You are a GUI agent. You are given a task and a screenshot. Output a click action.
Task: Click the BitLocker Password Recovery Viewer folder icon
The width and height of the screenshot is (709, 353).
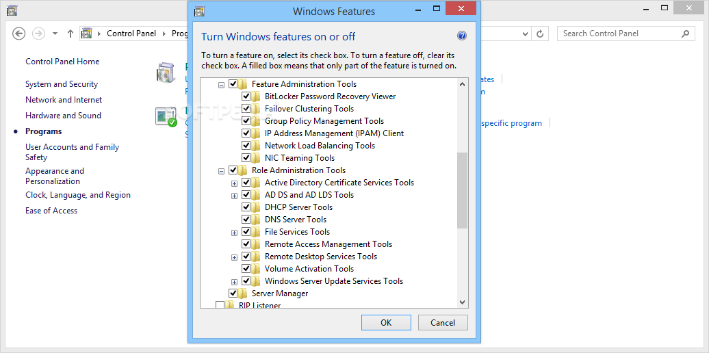pos(256,96)
